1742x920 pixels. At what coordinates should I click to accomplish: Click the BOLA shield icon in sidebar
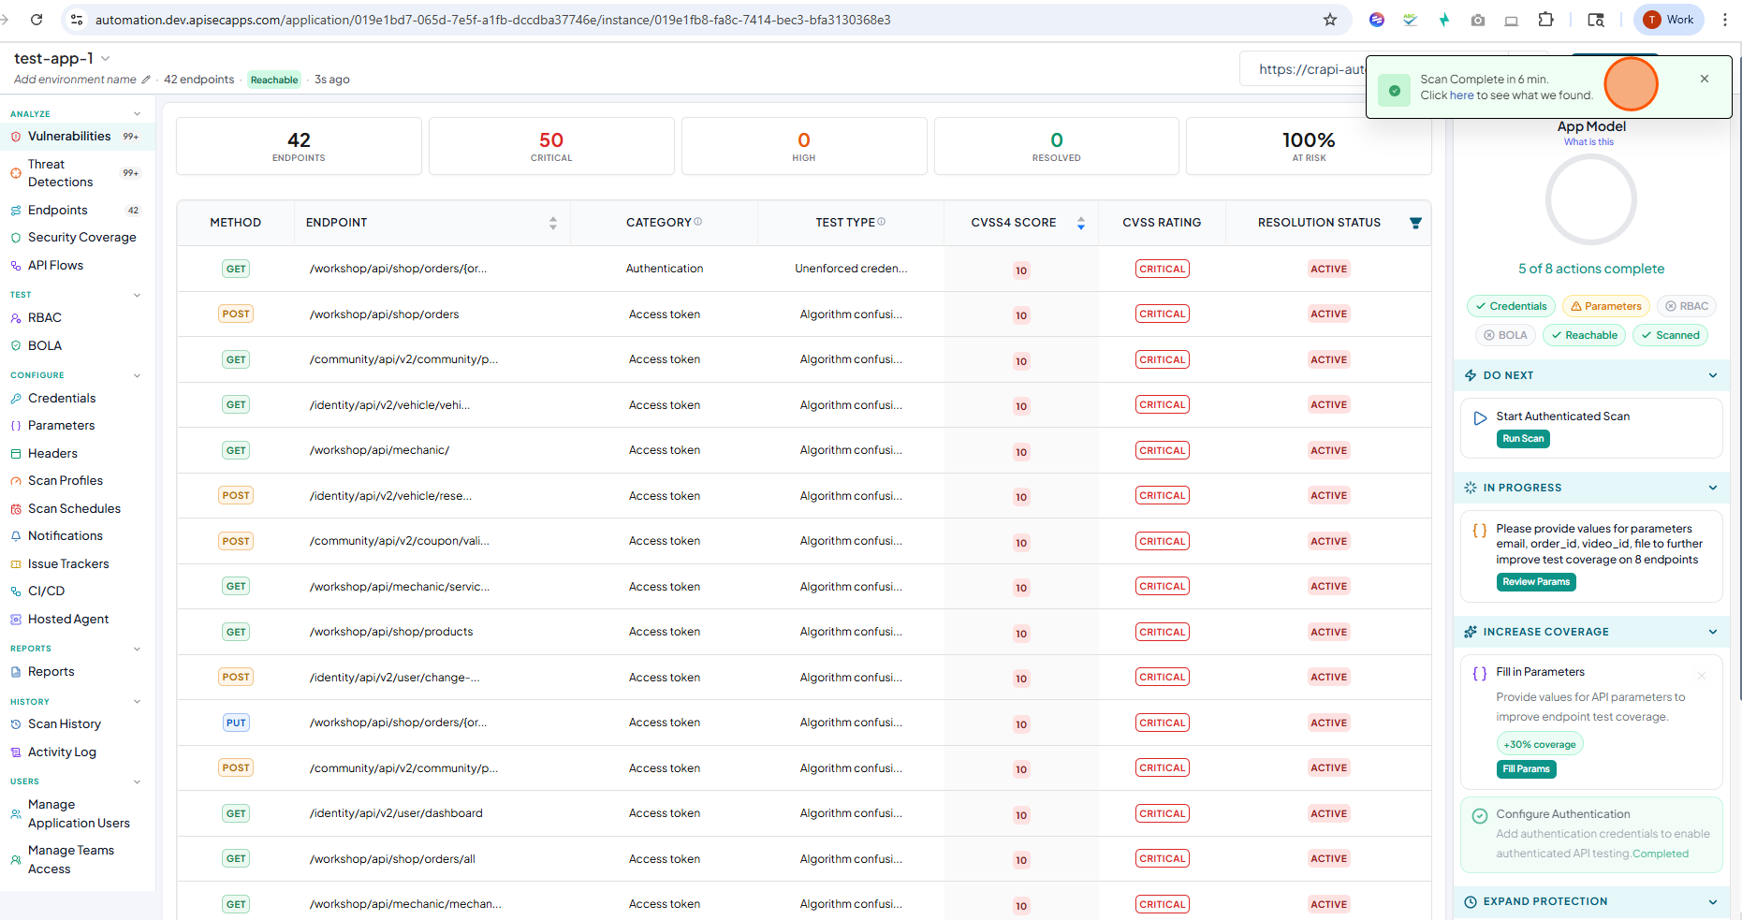click(x=16, y=346)
